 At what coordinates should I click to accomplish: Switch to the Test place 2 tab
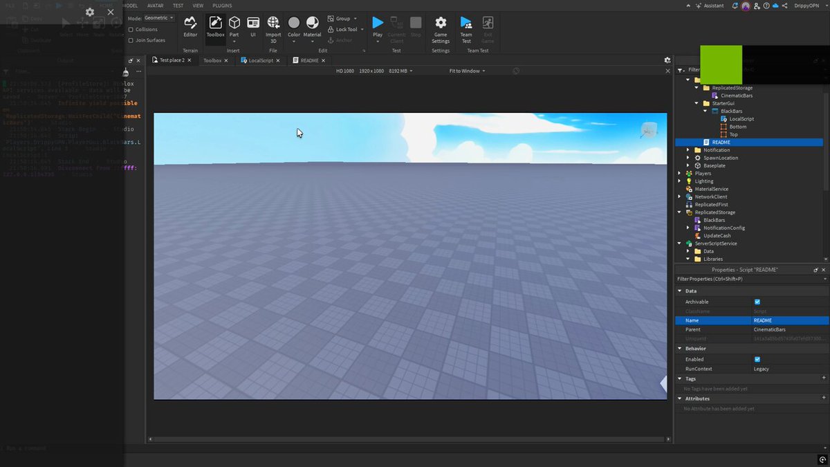172,60
